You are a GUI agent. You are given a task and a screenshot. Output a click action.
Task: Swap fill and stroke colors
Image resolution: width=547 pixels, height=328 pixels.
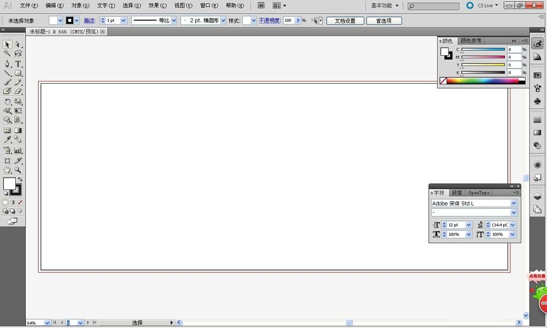pyautogui.click(x=20, y=179)
